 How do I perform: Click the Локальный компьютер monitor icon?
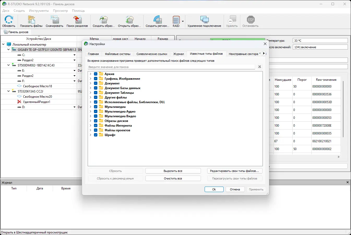[x=9, y=44]
